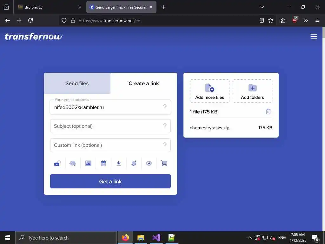The image size is (325, 244).
Task: Select the Create a link tab
Action: (144, 84)
